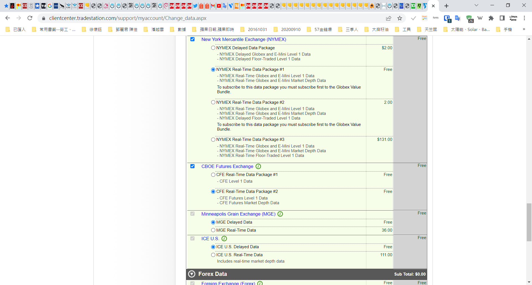Image resolution: width=532 pixels, height=285 pixels.
Task: Open the Google Translate extension
Action: coord(458,18)
